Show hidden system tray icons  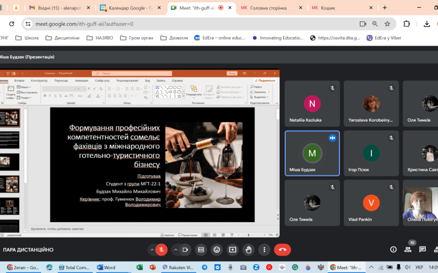(371, 267)
